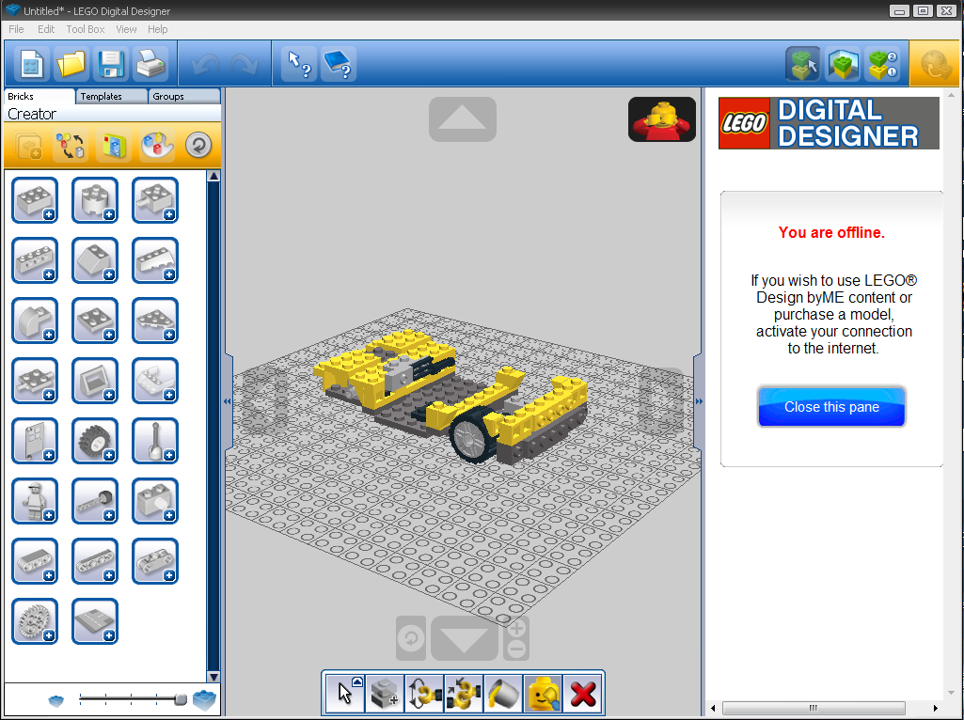Expand the door and window category
Screen dimensions: 964x720
coord(35,441)
